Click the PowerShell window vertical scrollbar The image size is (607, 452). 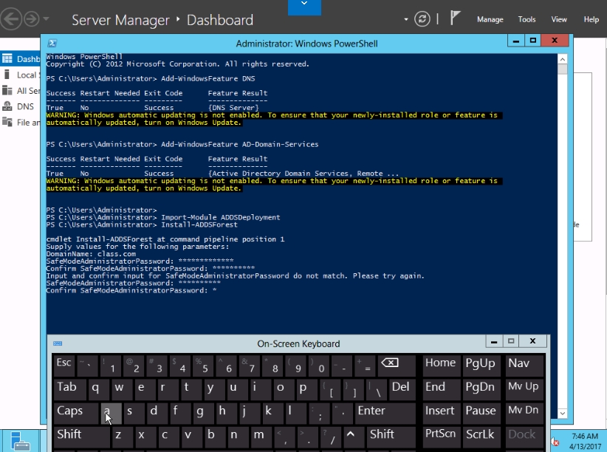pos(563,222)
